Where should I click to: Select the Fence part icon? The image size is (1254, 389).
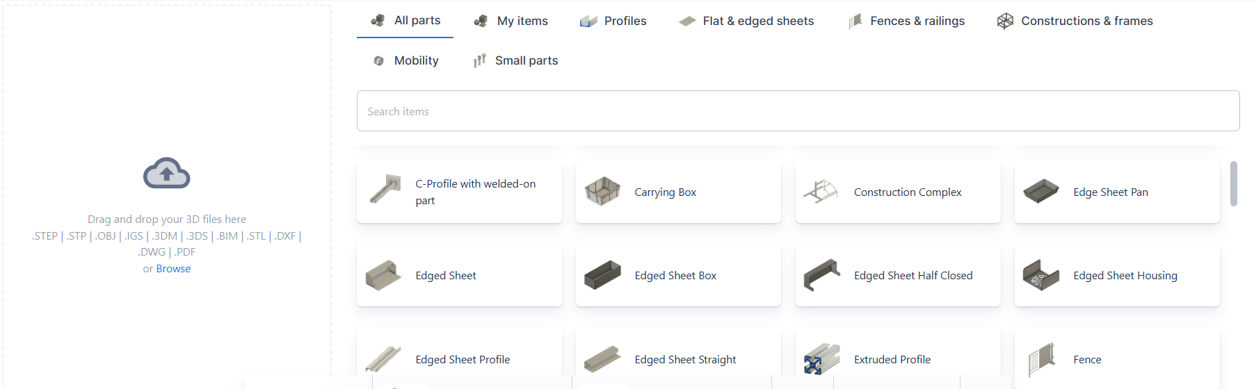(x=1040, y=359)
